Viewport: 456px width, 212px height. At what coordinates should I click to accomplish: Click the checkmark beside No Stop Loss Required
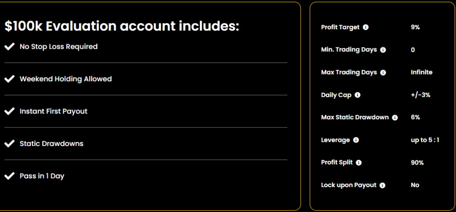tap(10, 46)
